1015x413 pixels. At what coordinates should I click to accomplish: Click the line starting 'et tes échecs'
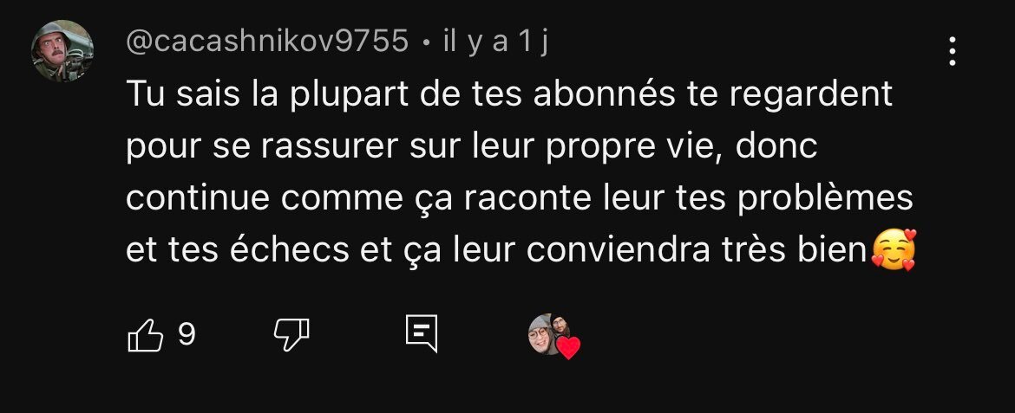click(x=496, y=250)
